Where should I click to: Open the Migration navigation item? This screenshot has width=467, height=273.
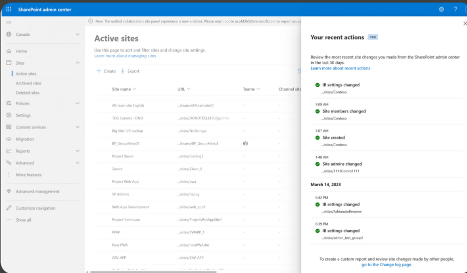coord(24,139)
